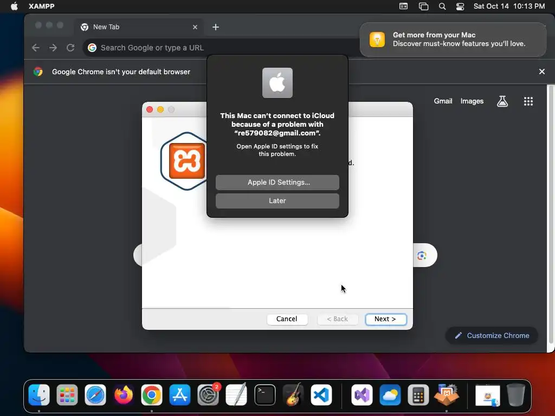555x416 pixels.
Task: Open App Store from the Dock
Action: click(180, 395)
